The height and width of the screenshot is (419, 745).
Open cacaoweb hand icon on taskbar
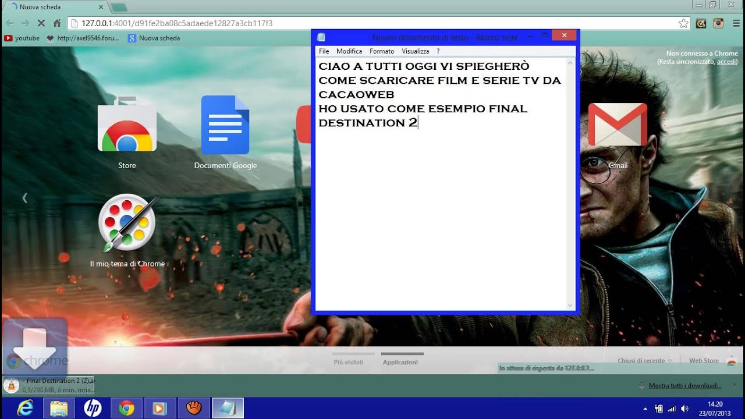point(194,408)
